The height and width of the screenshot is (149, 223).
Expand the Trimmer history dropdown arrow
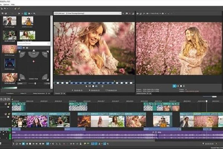[x=120, y=13]
